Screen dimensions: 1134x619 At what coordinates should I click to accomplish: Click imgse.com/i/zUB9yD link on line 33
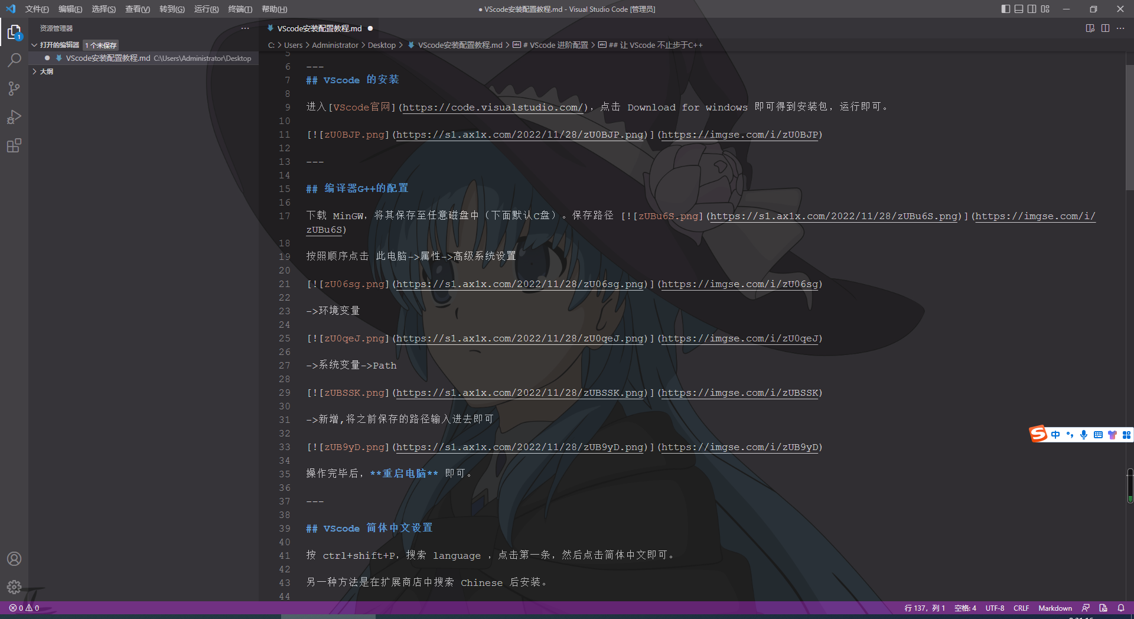click(739, 447)
